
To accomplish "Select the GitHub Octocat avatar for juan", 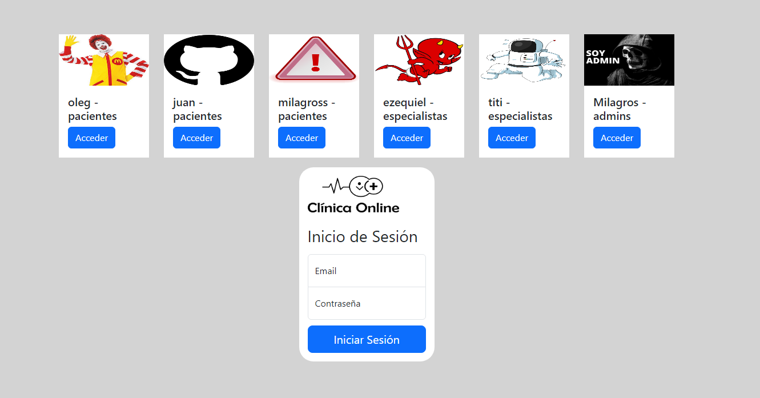I will (209, 60).
